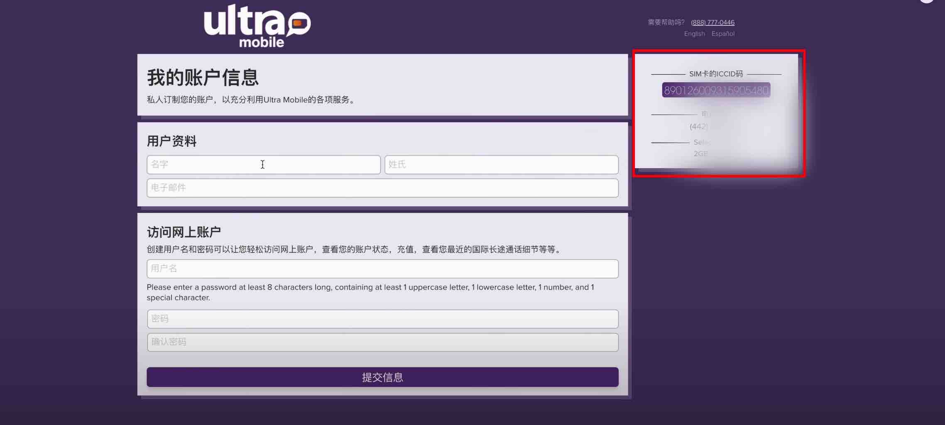This screenshot has width=945, height=425.
Task: Click the 用户资料 section heading
Action: coord(171,141)
